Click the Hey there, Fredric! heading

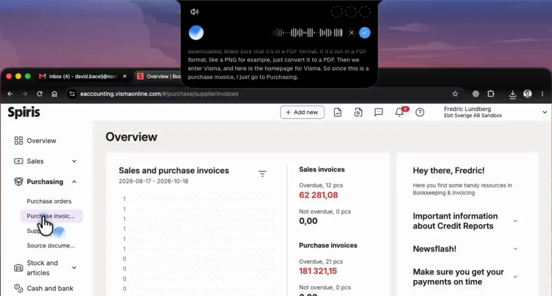[448, 171]
